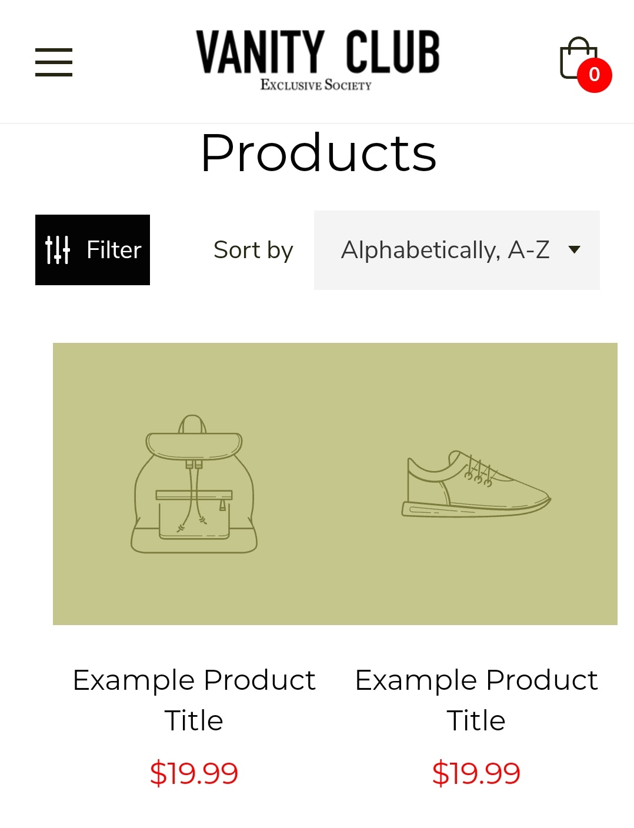This screenshot has width=634, height=828.
Task: Click the word Title under the sneaker
Action: [476, 721]
